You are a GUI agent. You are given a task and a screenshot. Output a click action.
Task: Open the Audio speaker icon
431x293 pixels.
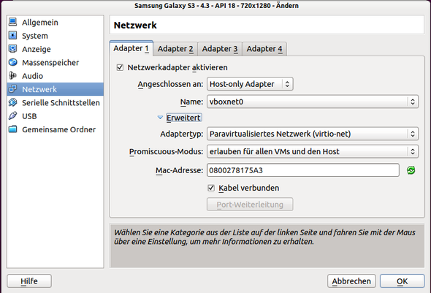pyautogui.click(x=12, y=75)
